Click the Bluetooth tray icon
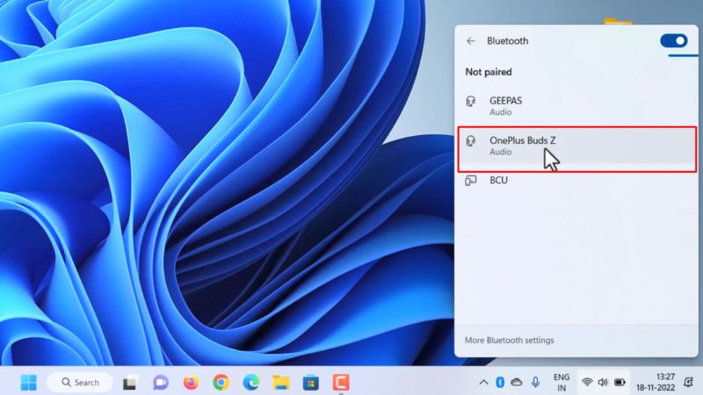 pos(500,383)
